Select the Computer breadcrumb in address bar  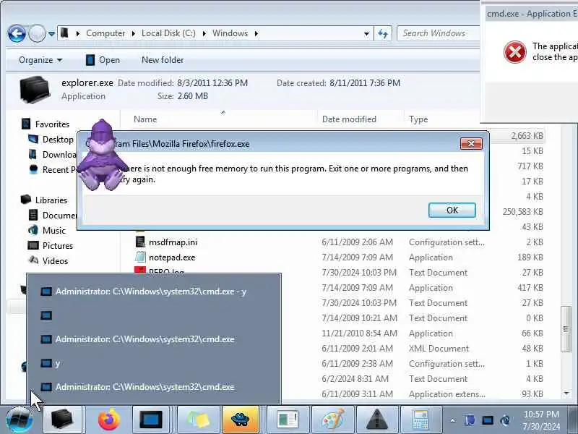tap(105, 33)
